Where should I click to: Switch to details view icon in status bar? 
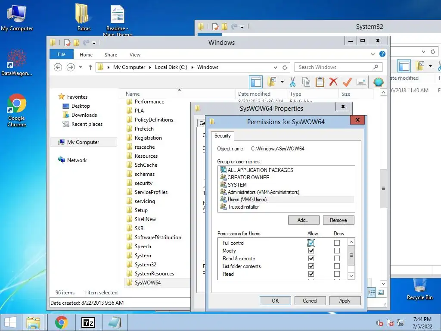(372, 293)
